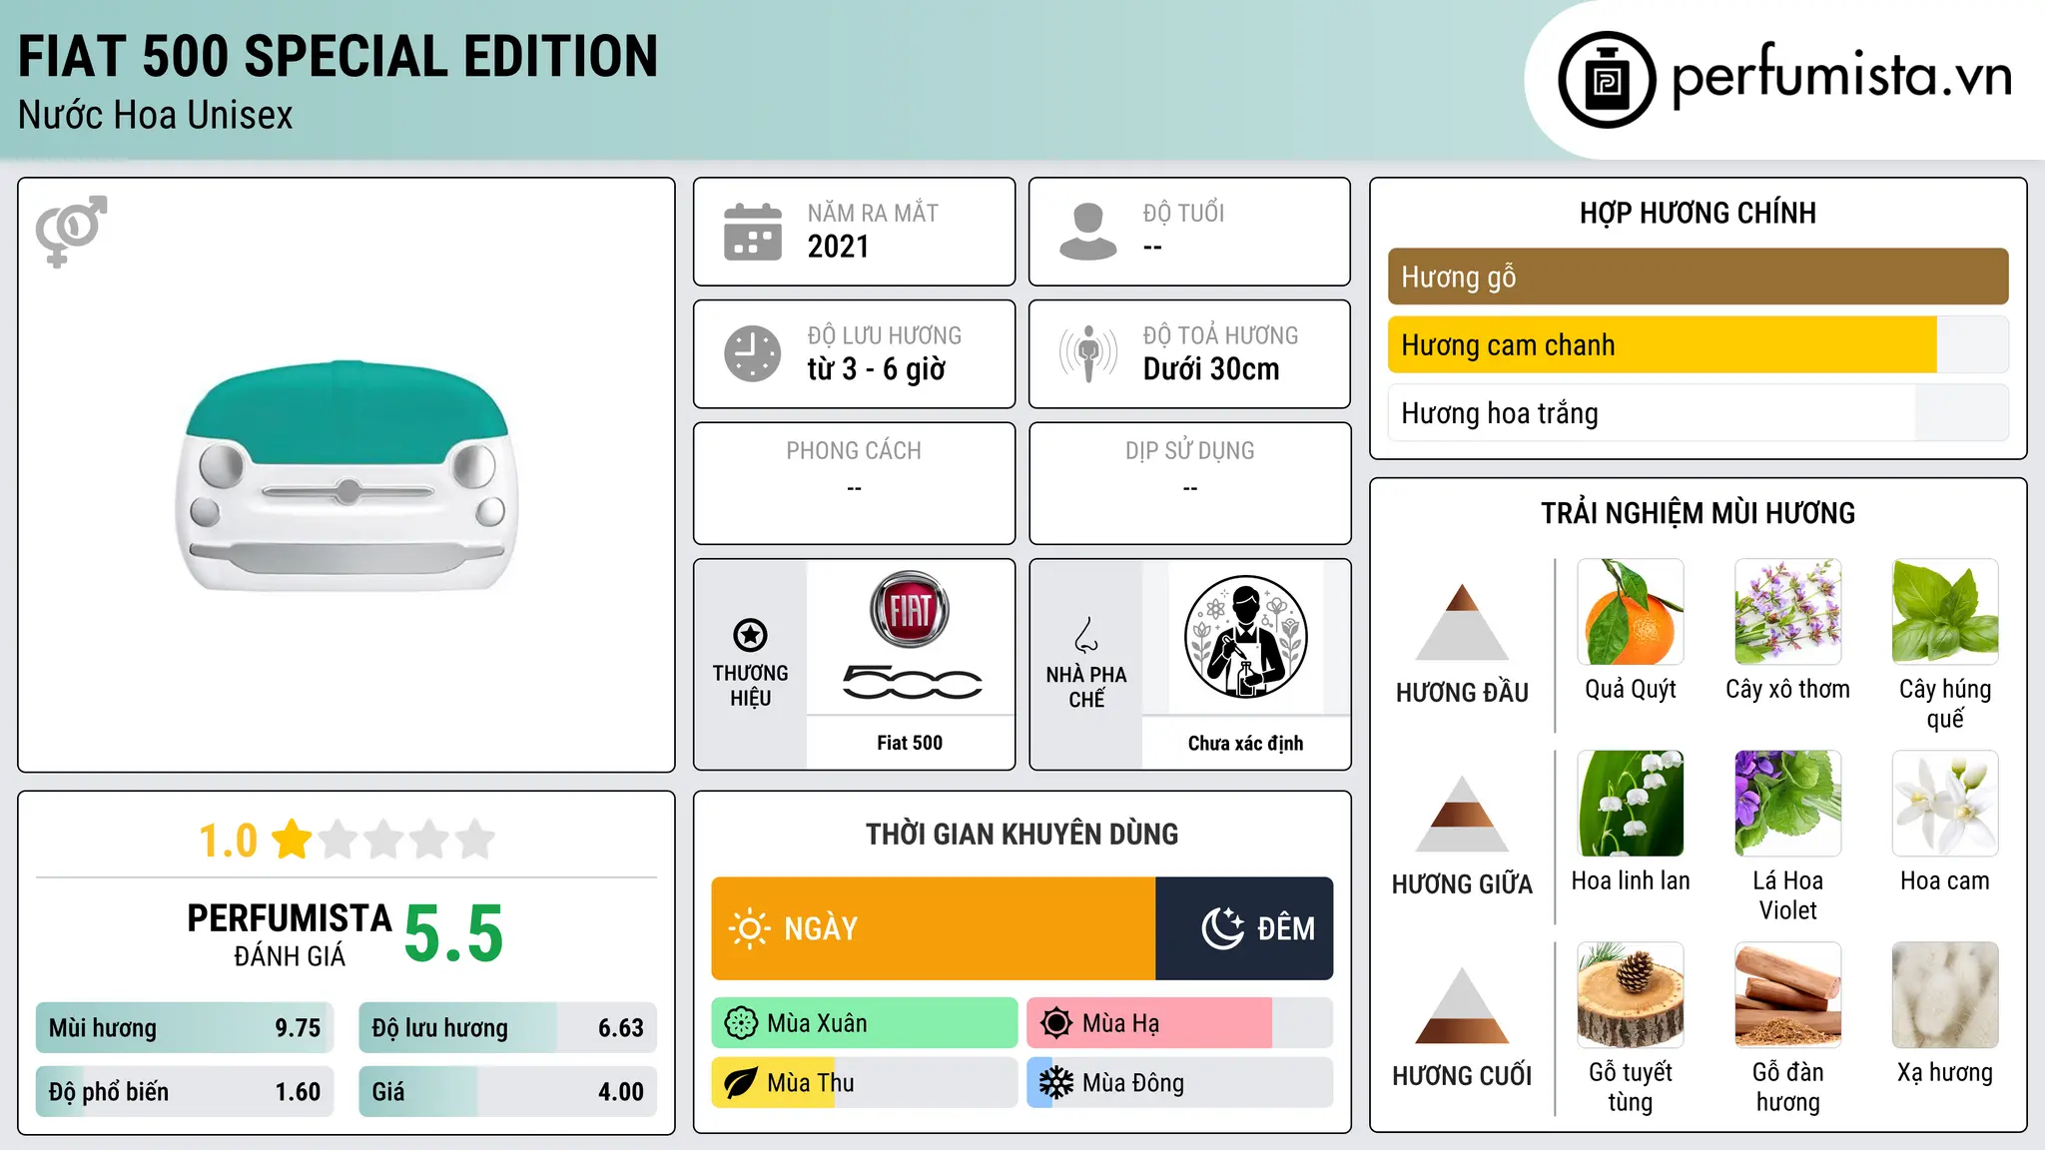Click the Fiat 500 brand logo
The height and width of the screenshot is (1150, 2045).
pos(911,636)
